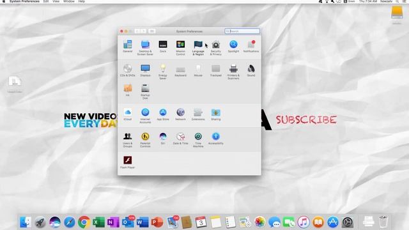Open iTunes from the Dock

pyautogui.click(x=304, y=222)
